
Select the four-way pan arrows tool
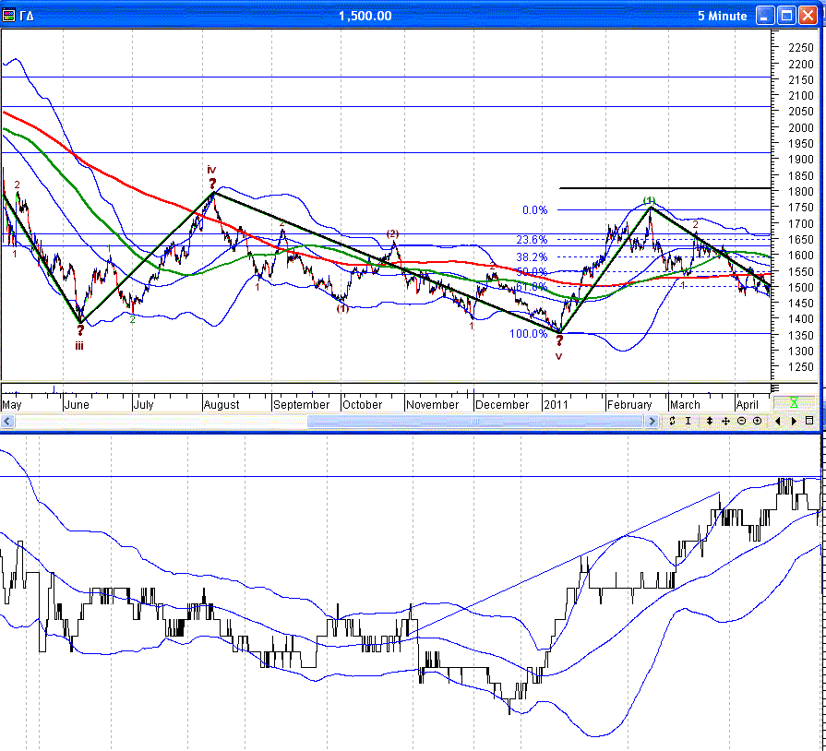725,421
